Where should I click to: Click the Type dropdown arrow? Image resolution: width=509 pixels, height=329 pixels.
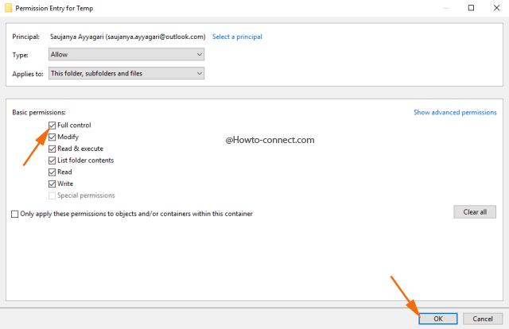point(199,55)
